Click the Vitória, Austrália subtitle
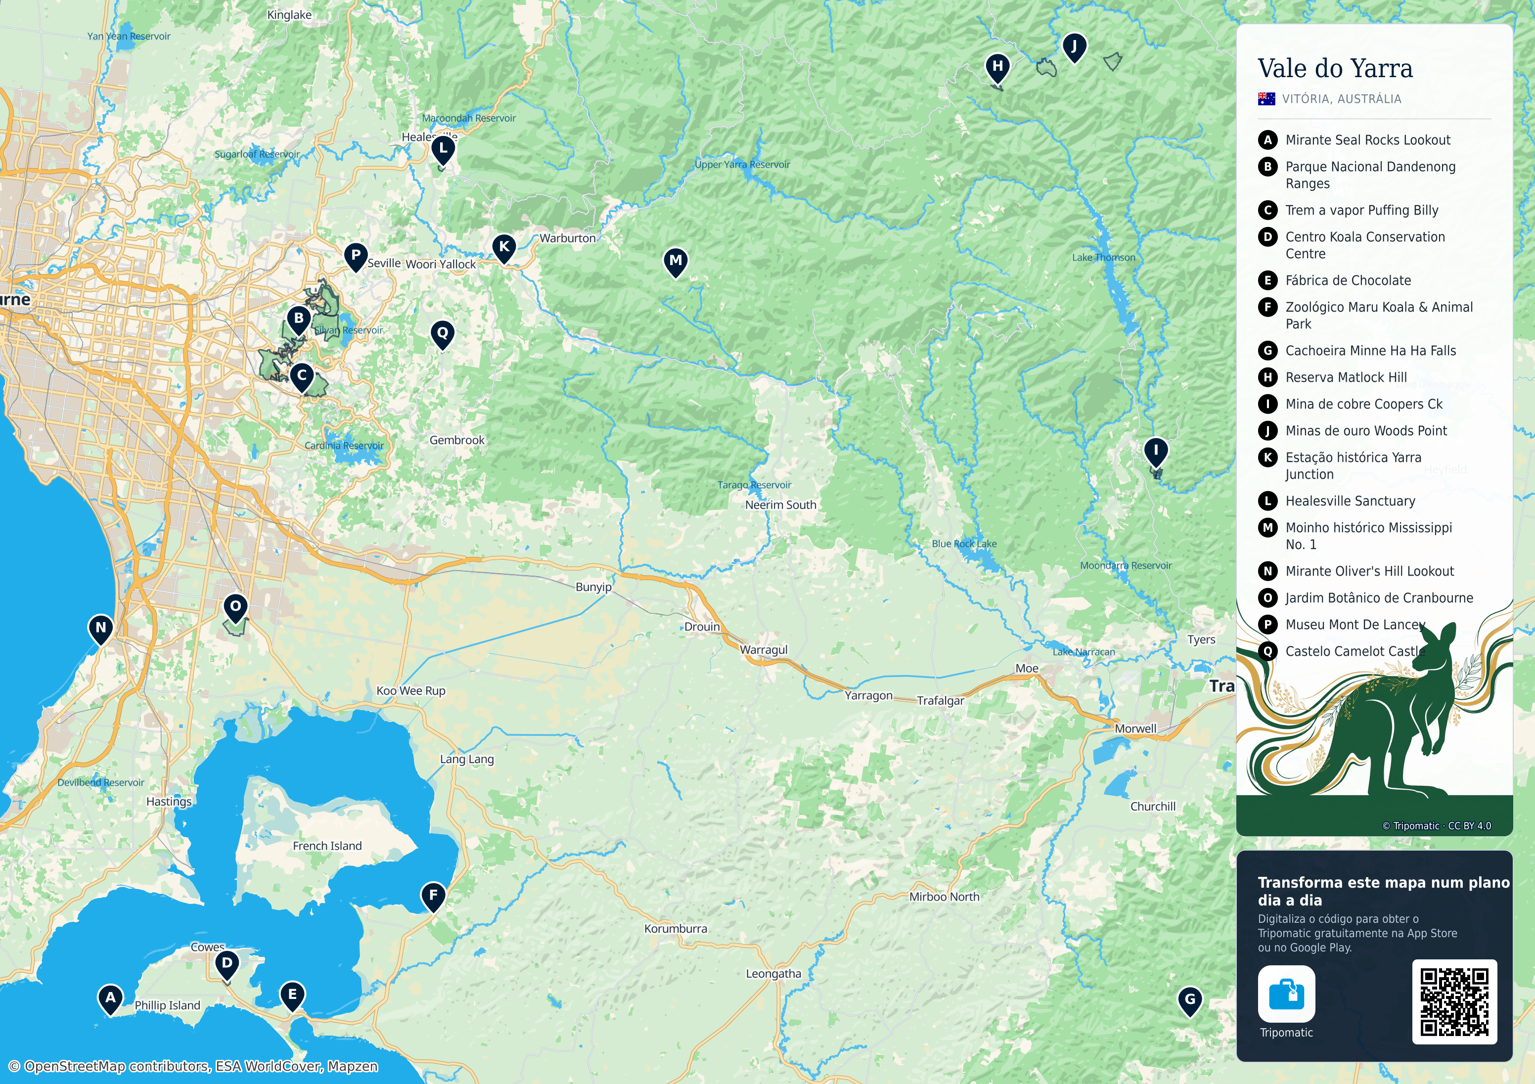This screenshot has height=1084, width=1535. (1341, 99)
